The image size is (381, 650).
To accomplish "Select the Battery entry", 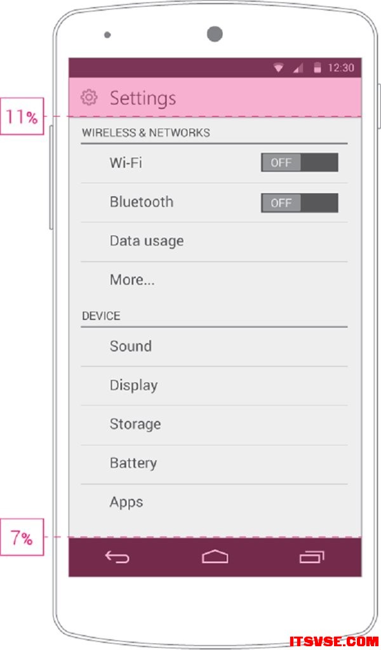I will point(214,464).
